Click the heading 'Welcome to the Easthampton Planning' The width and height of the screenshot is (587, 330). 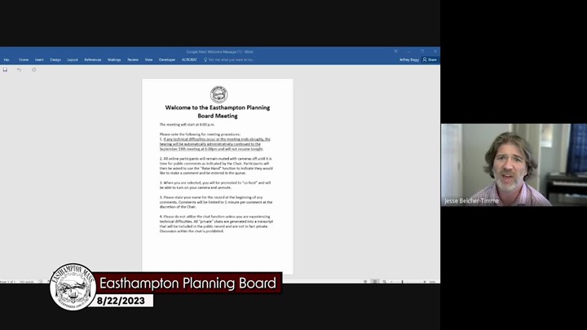coord(218,108)
